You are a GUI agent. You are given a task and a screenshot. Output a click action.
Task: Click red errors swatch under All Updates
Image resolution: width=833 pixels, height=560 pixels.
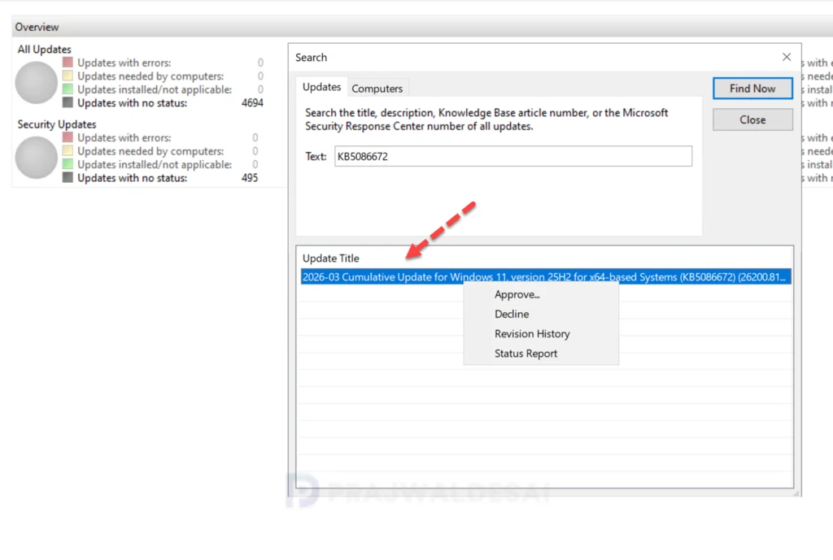coord(68,62)
